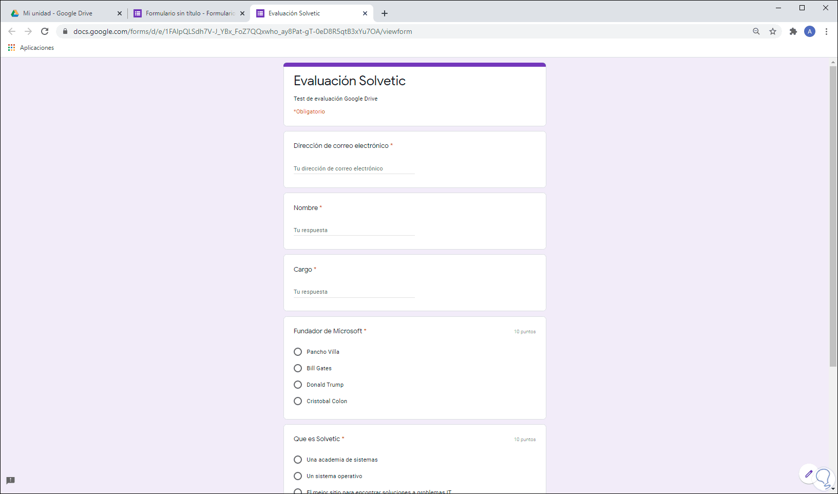Click the bookmark star icon

[x=773, y=31]
